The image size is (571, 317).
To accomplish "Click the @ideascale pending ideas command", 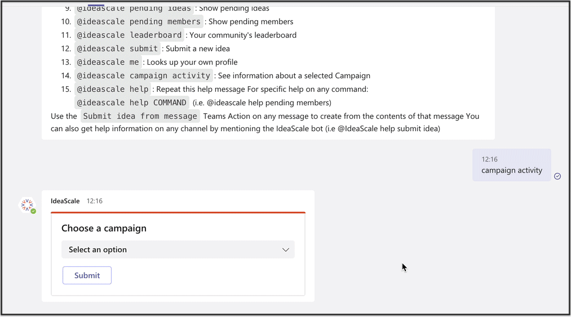I will [134, 9].
